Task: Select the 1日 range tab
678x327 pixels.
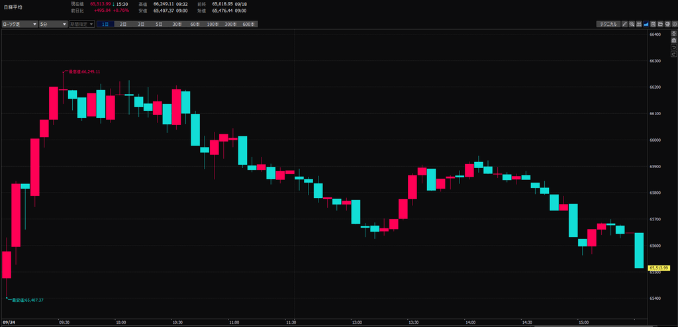Action: (x=105, y=24)
